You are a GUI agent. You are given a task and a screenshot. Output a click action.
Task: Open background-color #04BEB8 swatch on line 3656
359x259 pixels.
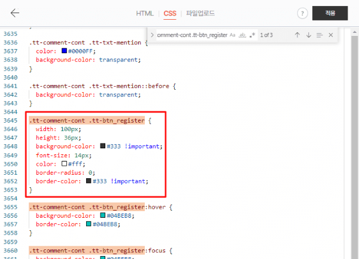(103, 215)
